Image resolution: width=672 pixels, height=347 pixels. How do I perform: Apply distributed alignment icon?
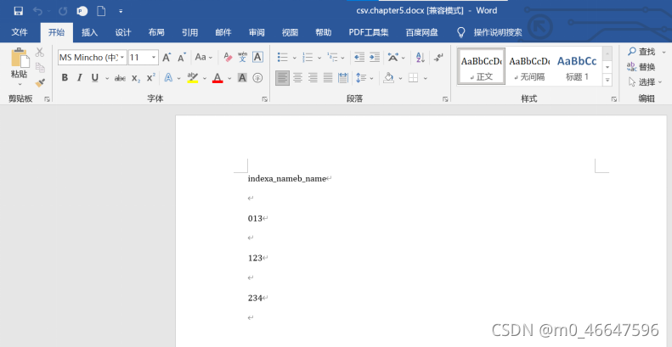pyautogui.click(x=343, y=78)
